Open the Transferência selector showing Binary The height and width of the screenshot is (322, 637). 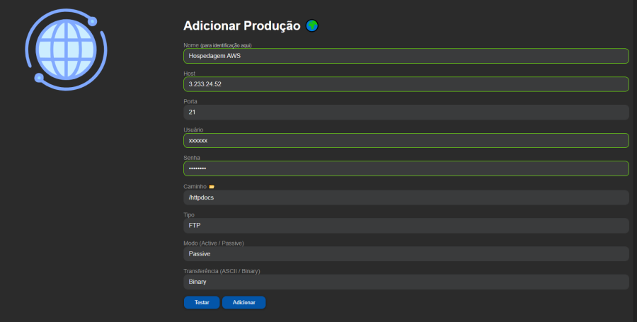(x=406, y=282)
